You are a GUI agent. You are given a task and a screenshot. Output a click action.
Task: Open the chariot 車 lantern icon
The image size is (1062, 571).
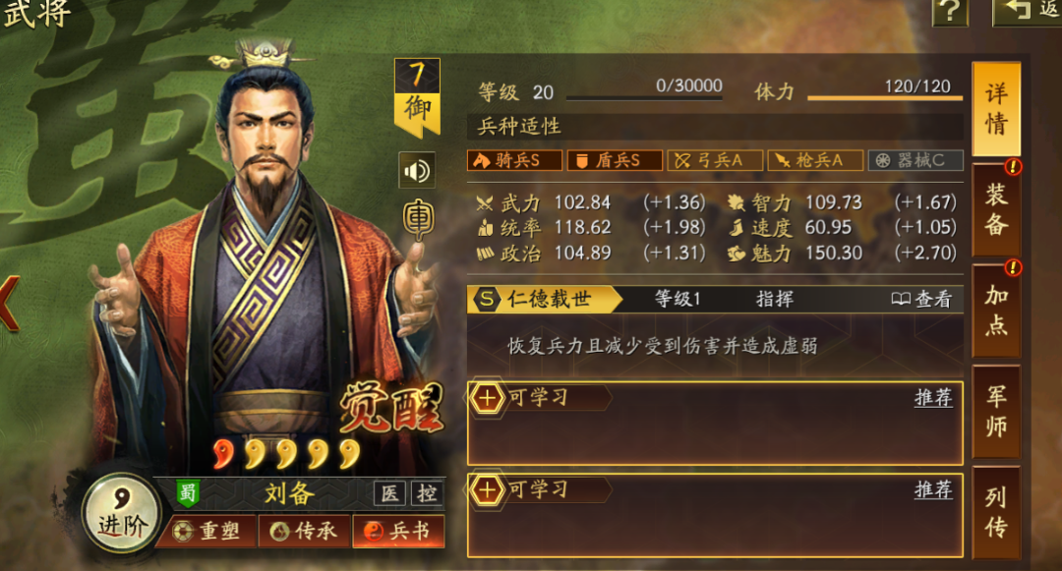(418, 219)
